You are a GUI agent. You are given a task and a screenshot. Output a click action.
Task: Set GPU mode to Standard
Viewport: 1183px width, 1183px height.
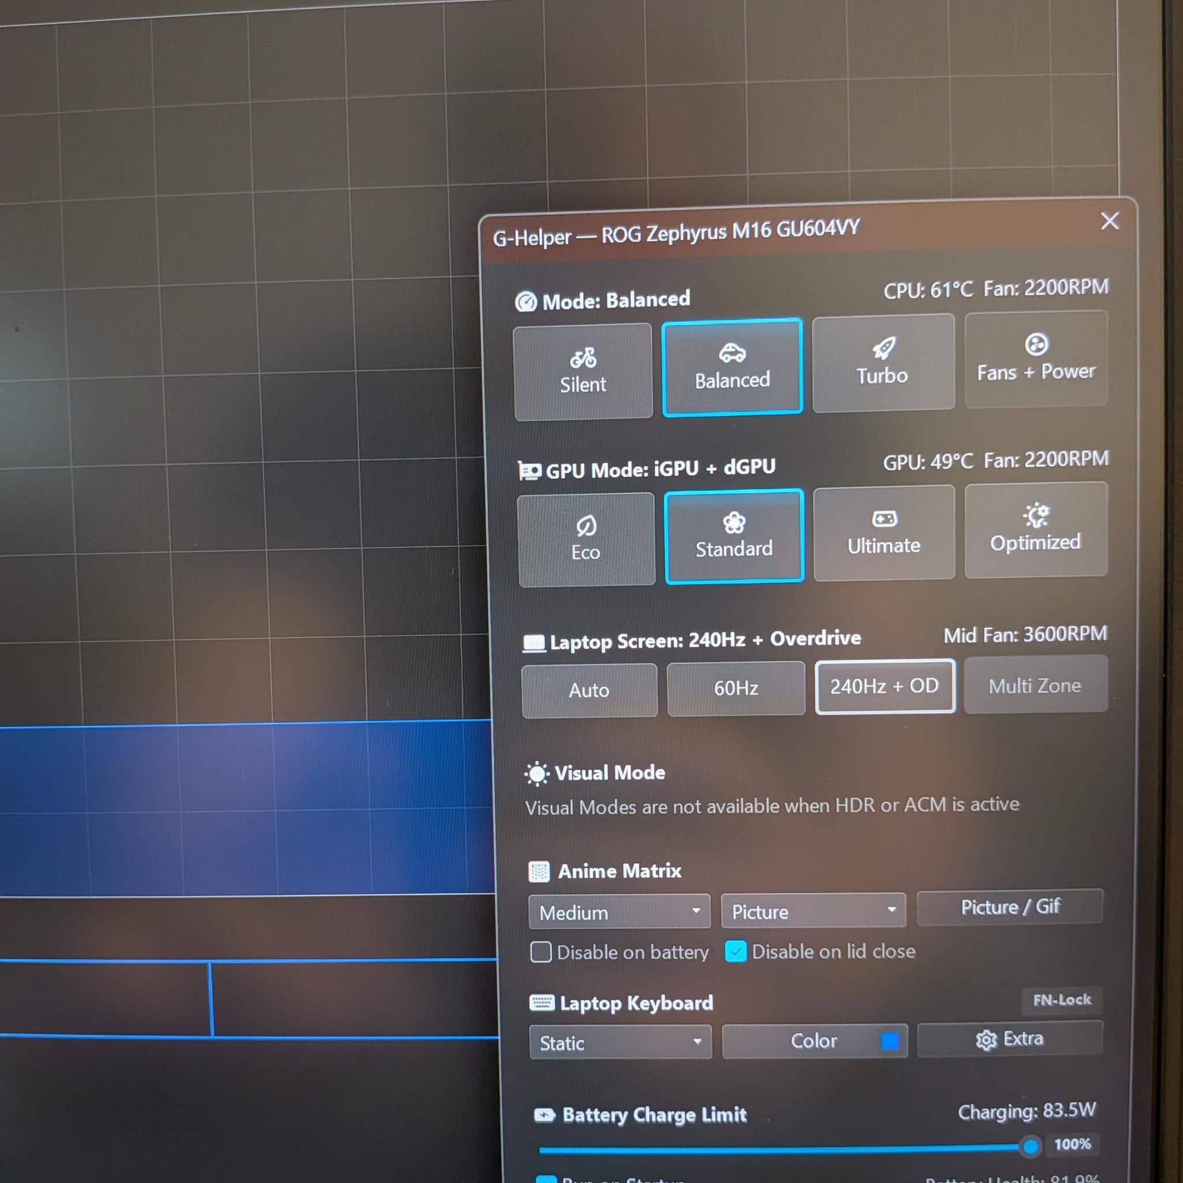tap(734, 537)
